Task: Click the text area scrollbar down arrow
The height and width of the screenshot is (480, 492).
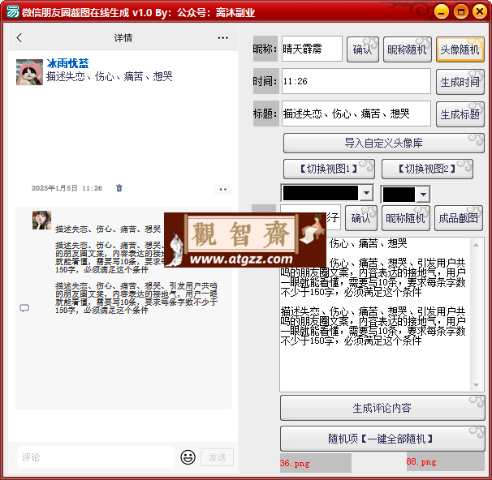Action: pos(477,385)
